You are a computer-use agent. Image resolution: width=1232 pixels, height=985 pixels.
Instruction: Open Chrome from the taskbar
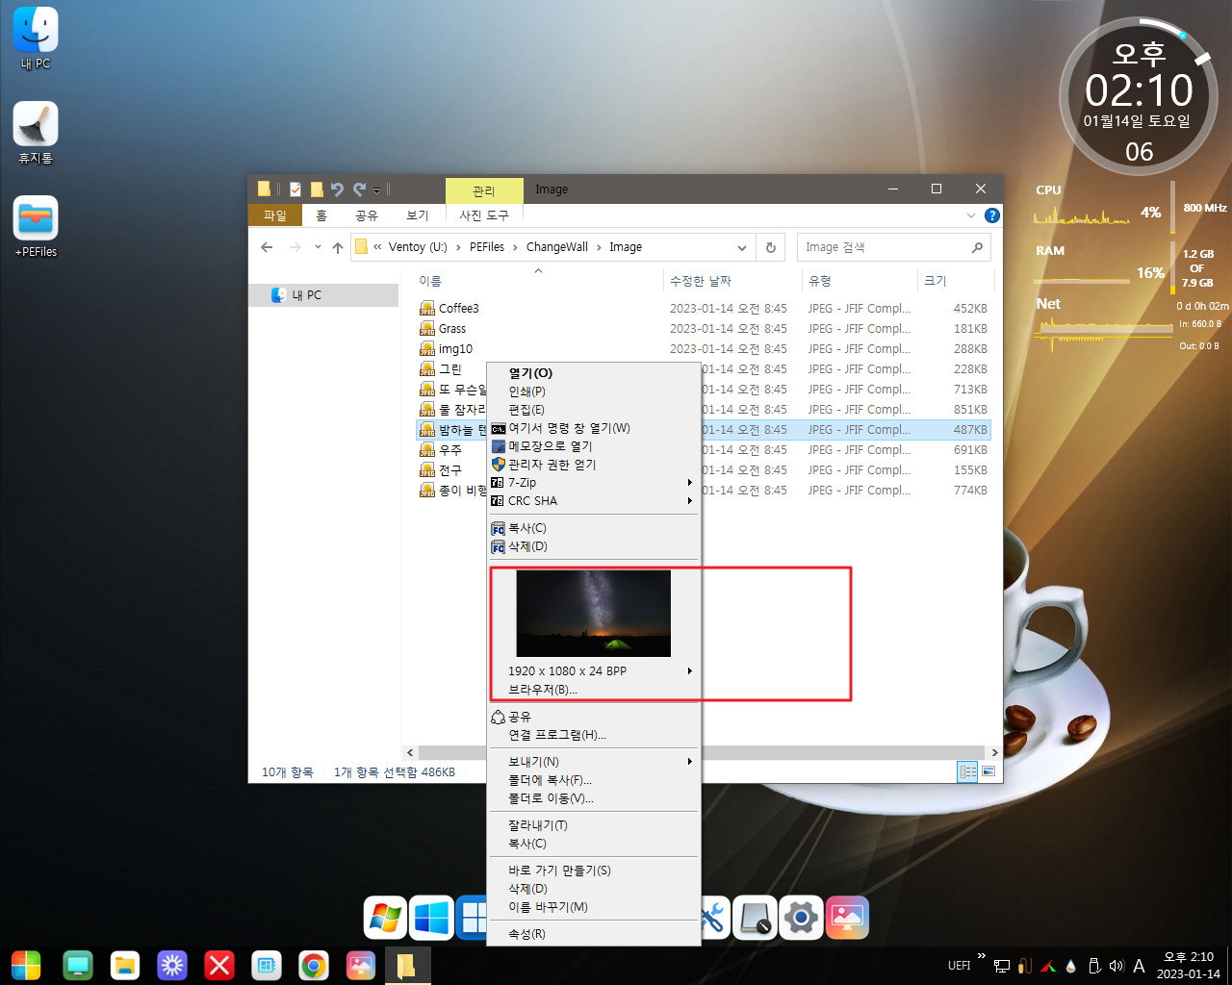point(313,966)
